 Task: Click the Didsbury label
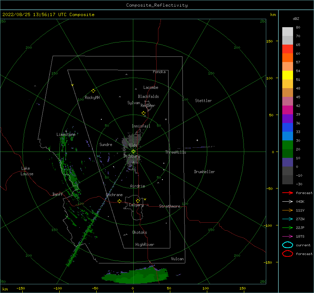point(132,156)
